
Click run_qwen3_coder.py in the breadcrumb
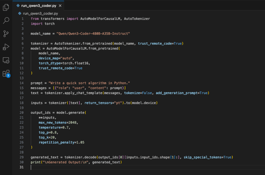(40, 13)
